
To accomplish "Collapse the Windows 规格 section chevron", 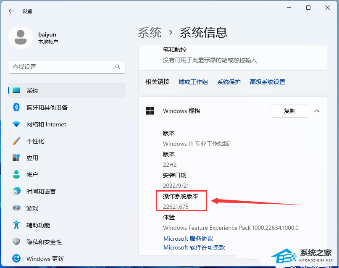I will click(317, 111).
